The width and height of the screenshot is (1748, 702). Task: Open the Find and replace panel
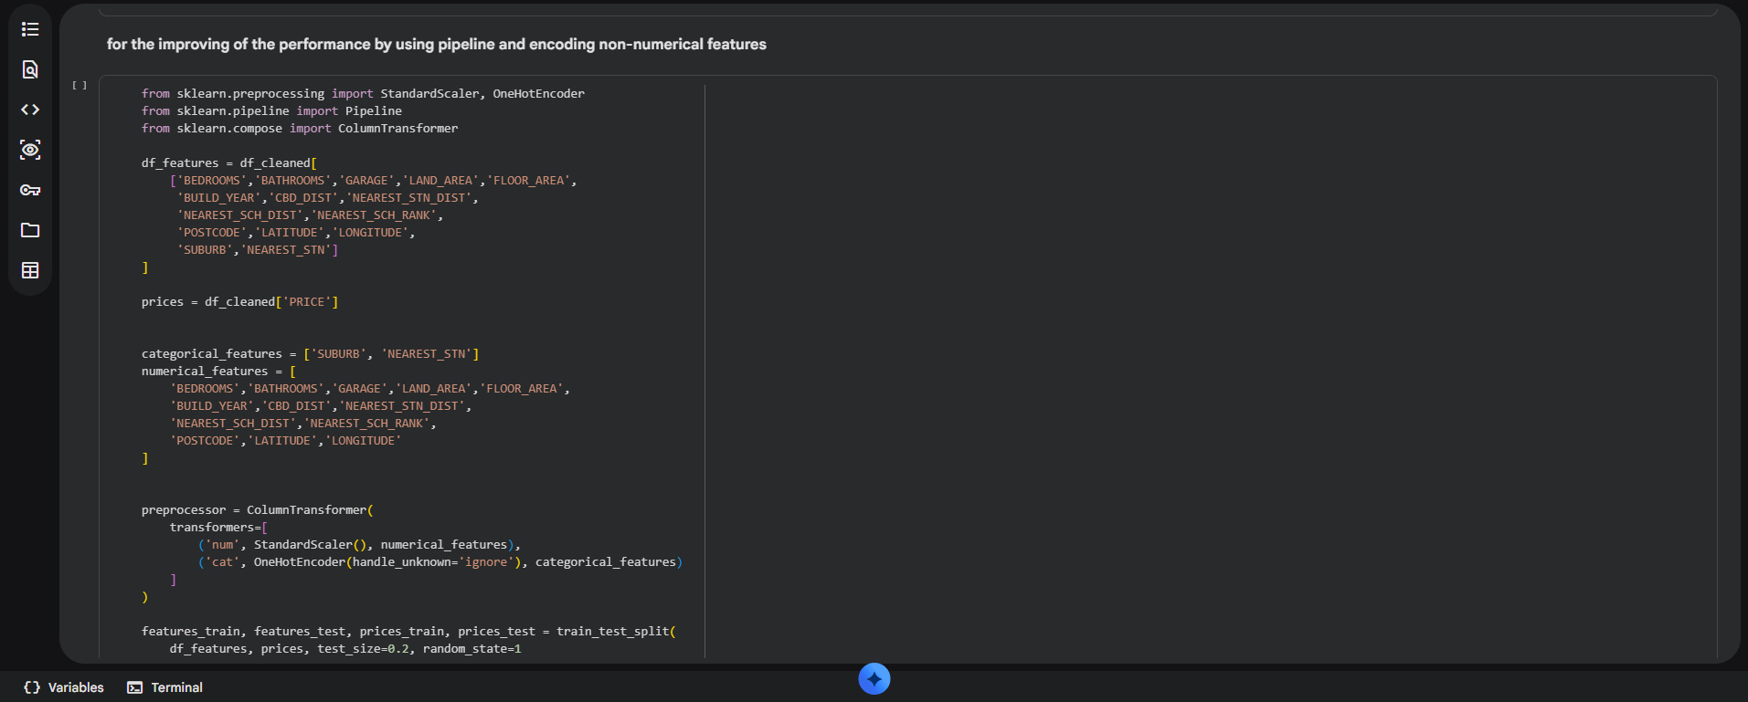tap(30, 69)
